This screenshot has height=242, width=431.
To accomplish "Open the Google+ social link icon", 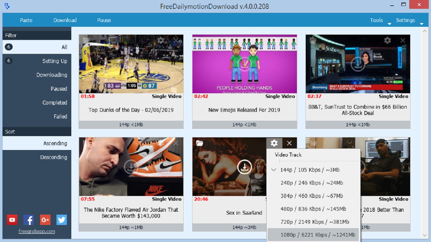I will pos(45,220).
